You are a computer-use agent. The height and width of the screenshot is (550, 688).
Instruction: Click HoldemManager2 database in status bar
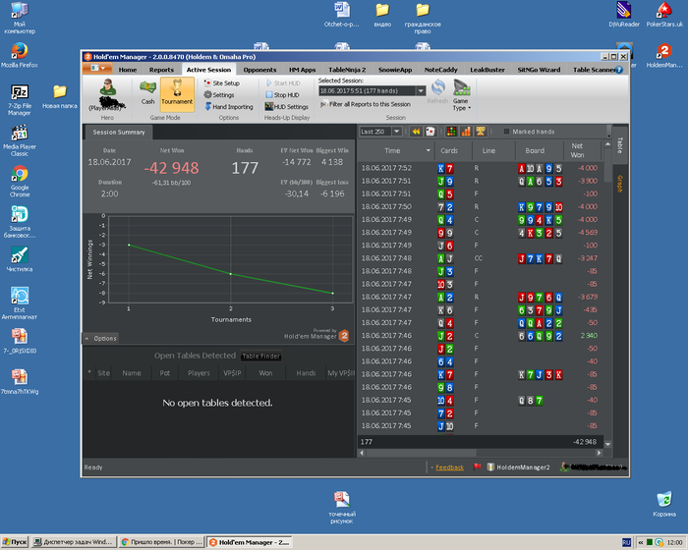coord(518,467)
